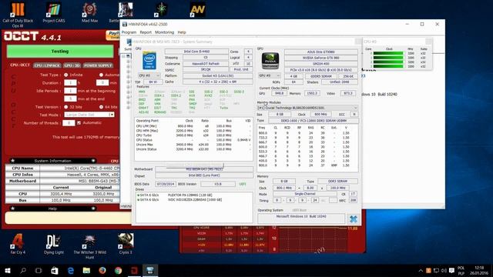
Task: Click the Number of threads field
Action: (x=69, y=123)
